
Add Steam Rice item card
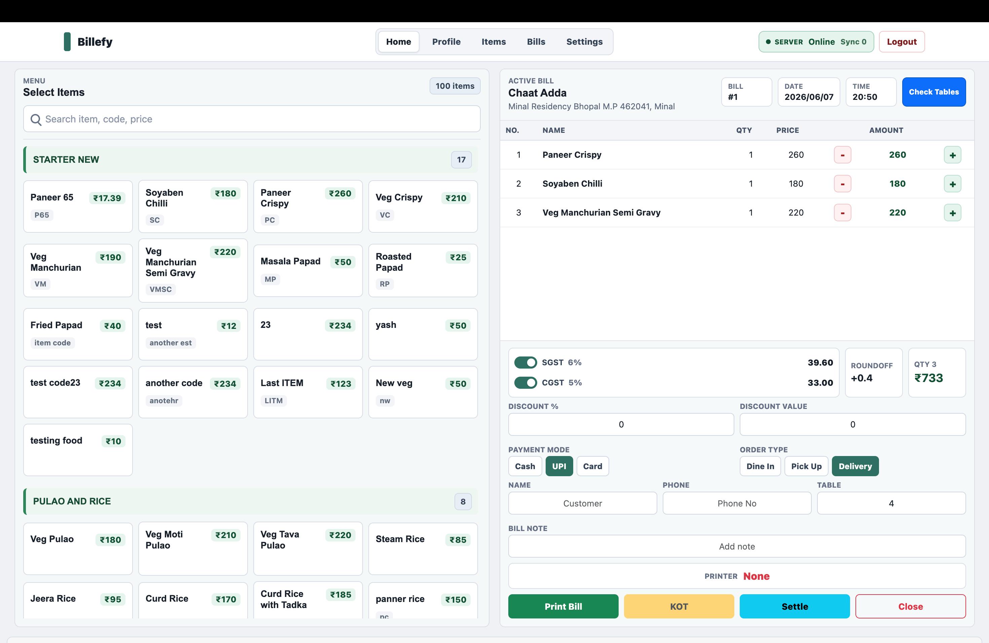423,549
